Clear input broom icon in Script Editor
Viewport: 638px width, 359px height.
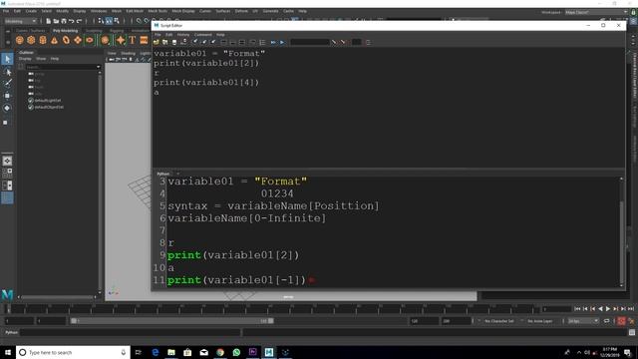point(204,42)
